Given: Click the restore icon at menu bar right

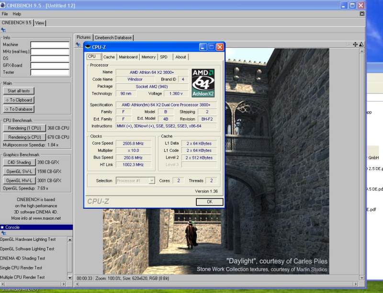Looking at the screenshot, I should click(x=362, y=14).
